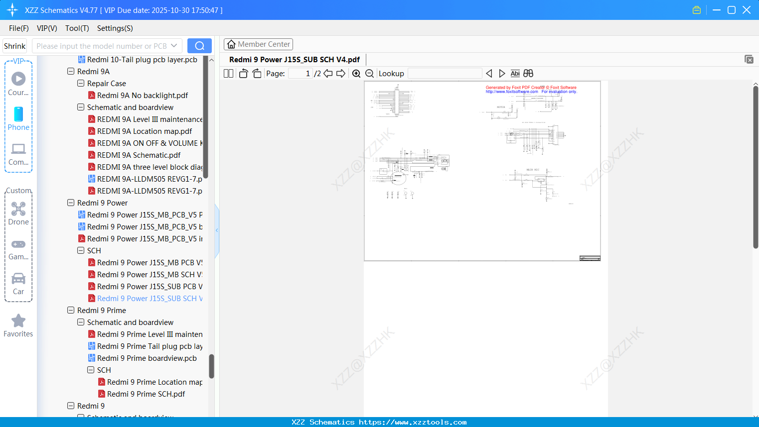Open the VIP(V) menu
This screenshot has width=759, height=427.
(47, 28)
